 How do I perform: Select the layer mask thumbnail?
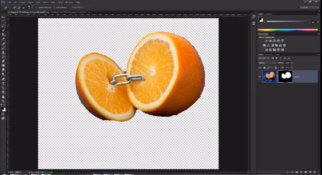pos(285,77)
